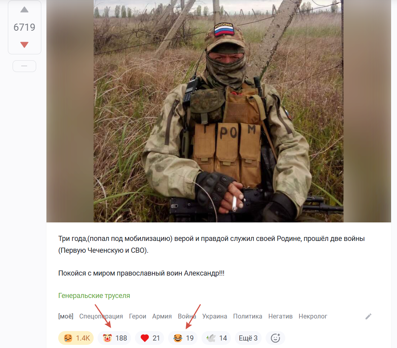Open the Некролог tag
397x348 pixels.
(x=313, y=317)
